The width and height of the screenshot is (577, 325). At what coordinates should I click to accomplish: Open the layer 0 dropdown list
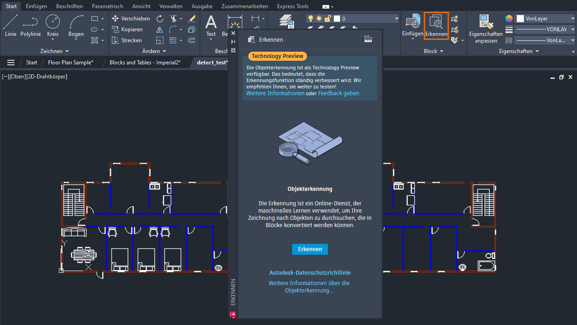[x=397, y=19]
